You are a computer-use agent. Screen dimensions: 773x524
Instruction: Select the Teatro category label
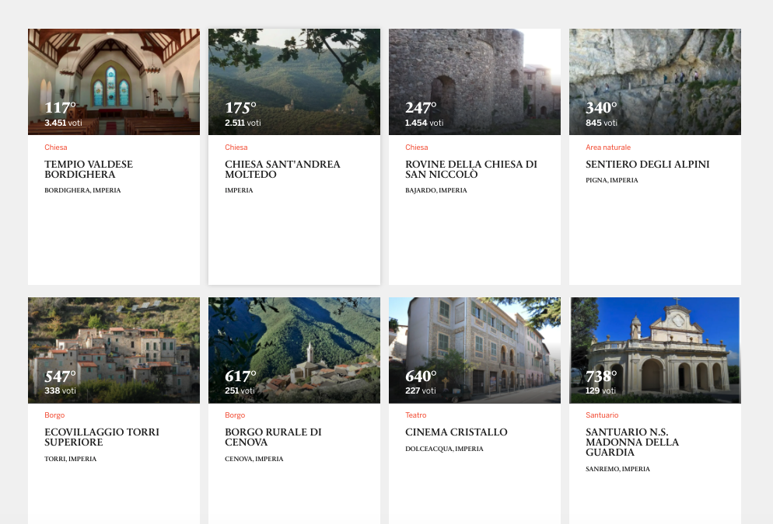click(x=416, y=415)
